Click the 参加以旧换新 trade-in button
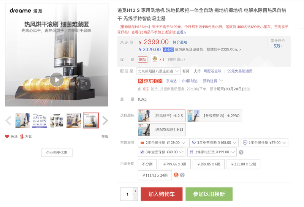Viewport: 304px width, 207px height. pyautogui.click(x=209, y=194)
